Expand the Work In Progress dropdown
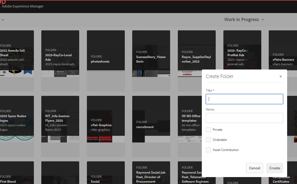This screenshot has width=297, height=184. 244,19
